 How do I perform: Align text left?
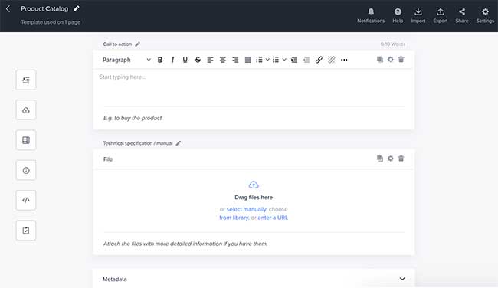pyautogui.click(x=210, y=60)
